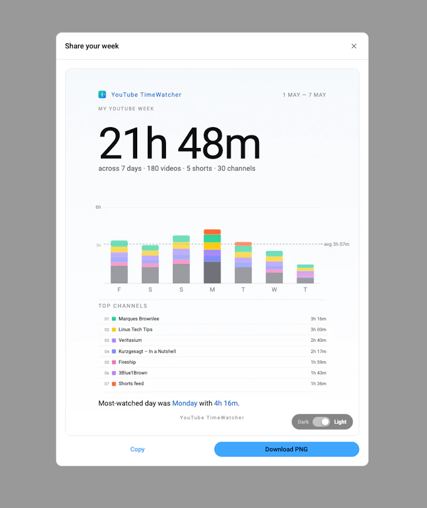Click the Copy button
This screenshot has width=427, height=508.
point(137,449)
